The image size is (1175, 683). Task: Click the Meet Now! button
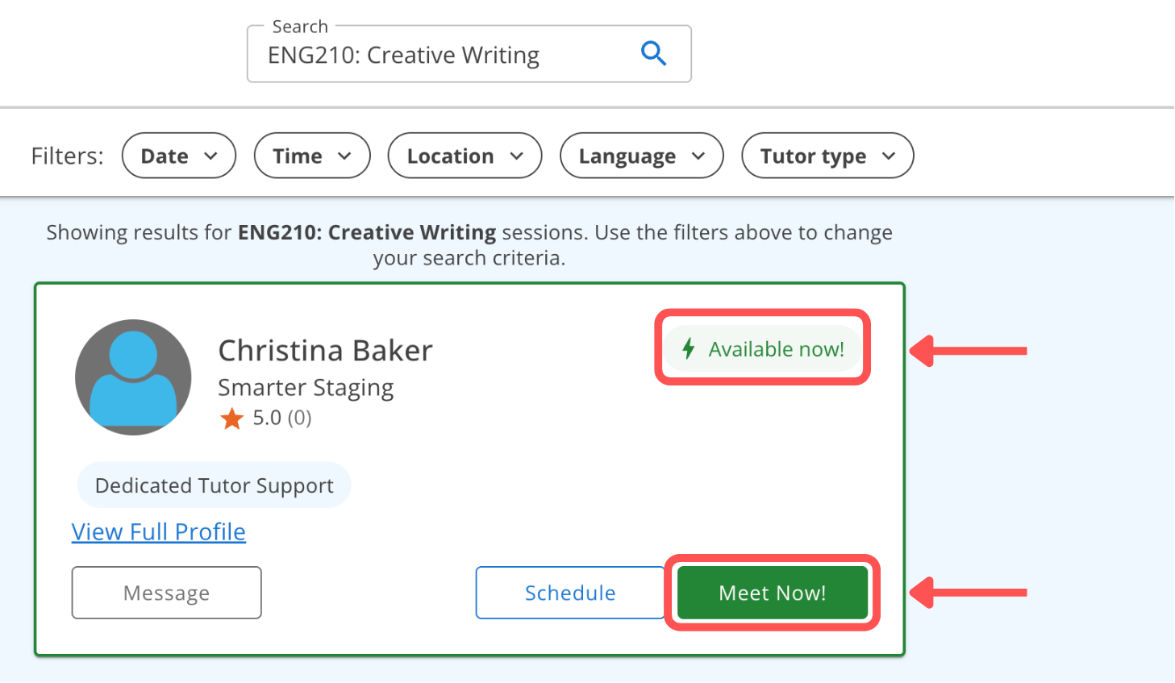point(772,593)
